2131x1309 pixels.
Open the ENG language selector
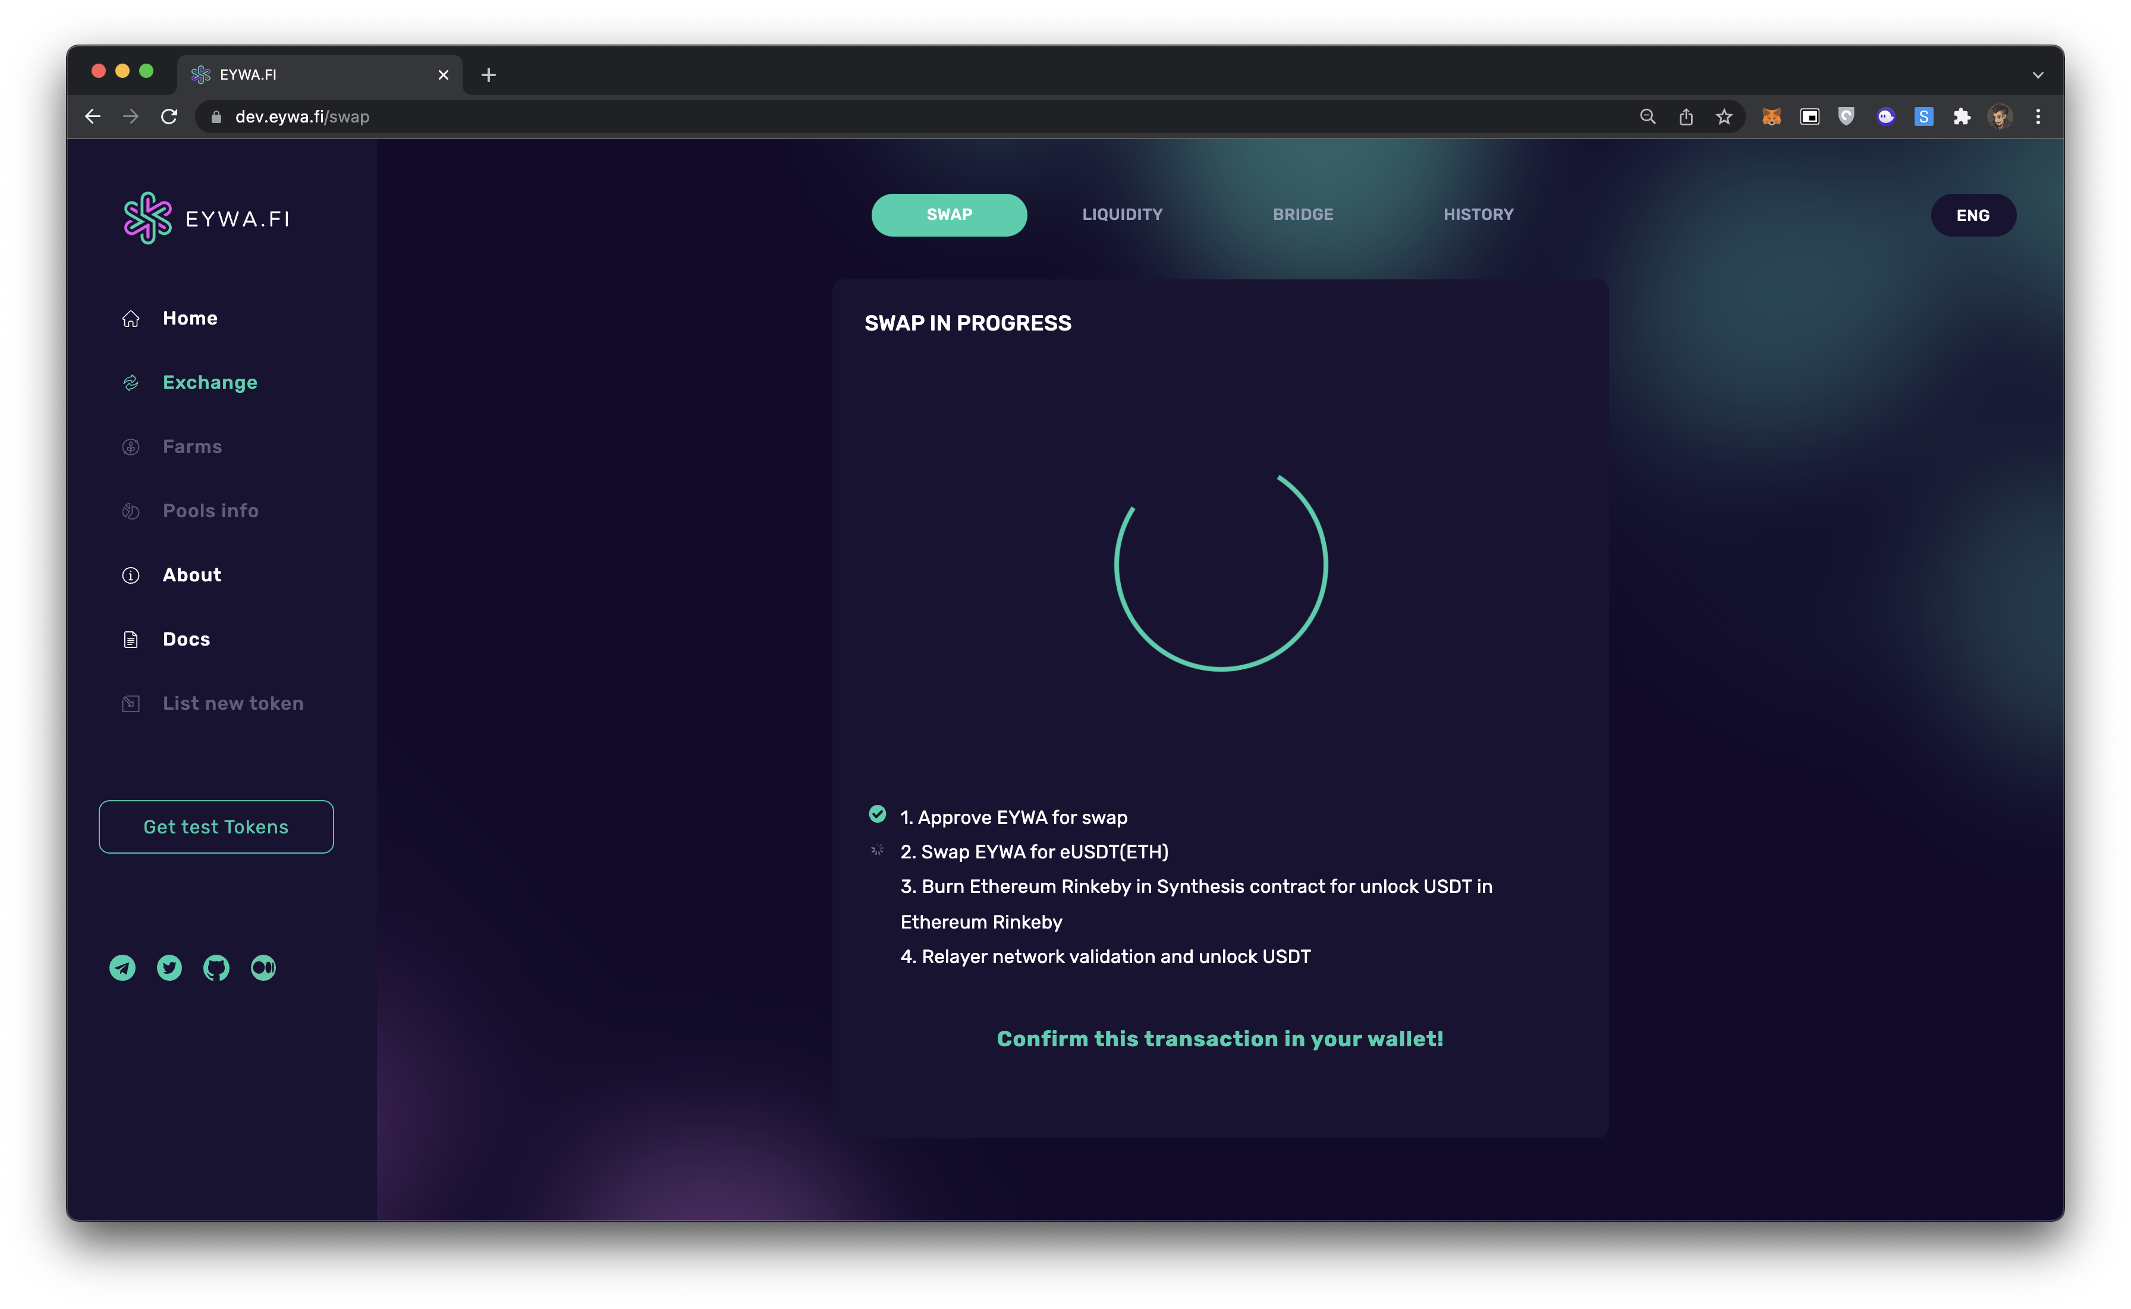pos(1972,216)
